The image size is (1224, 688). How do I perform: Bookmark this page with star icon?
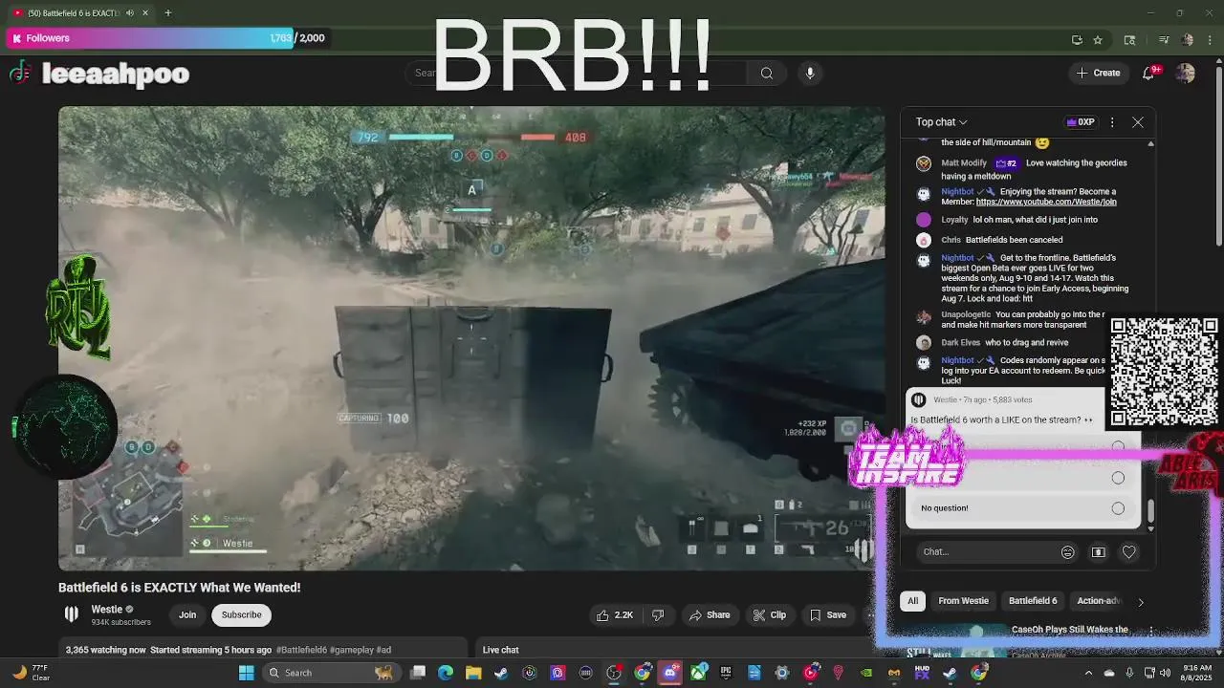pos(1098,40)
